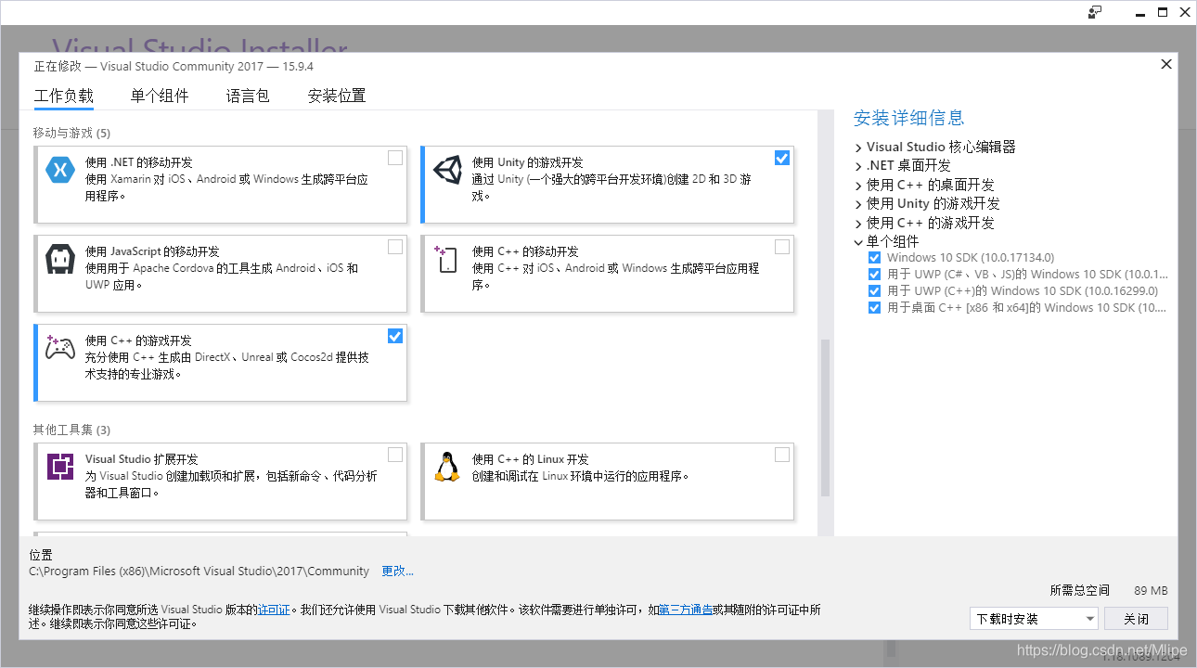1197x668 pixels.
Task: Click the 安装详细信息 heading
Action: (x=909, y=118)
